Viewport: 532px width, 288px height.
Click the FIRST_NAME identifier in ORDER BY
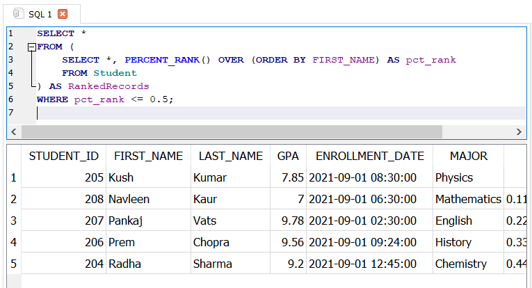coord(344,60)
